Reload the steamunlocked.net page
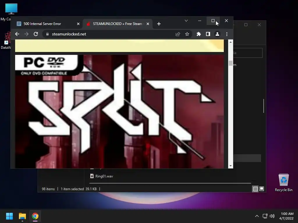Screen dimensions: 298x223 click(x=36, y=34)
